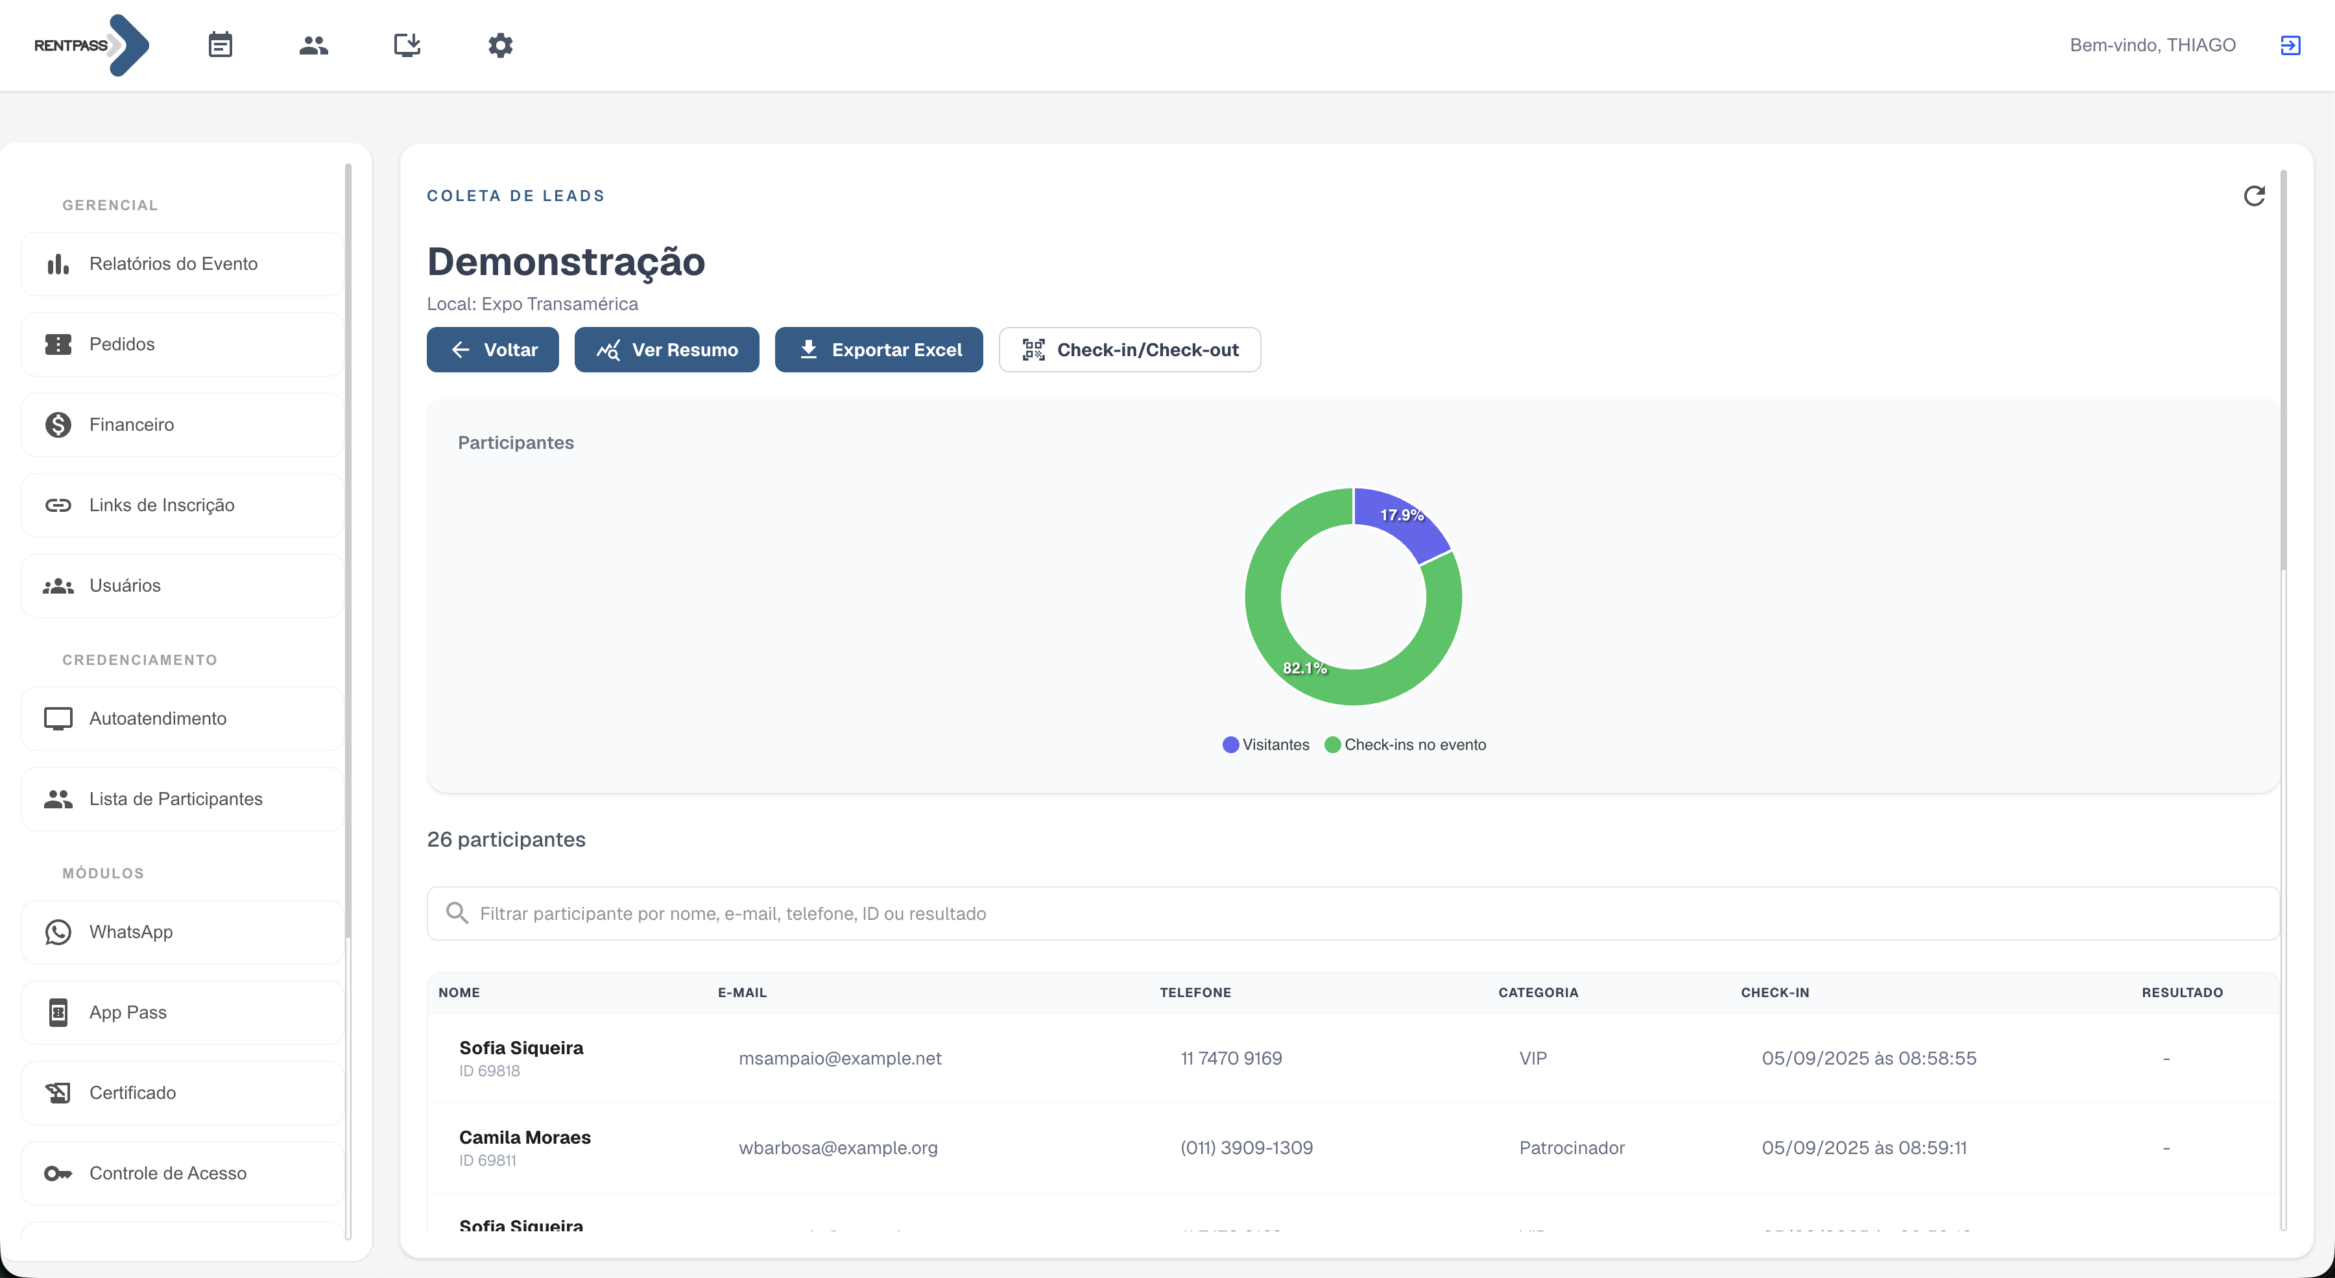2335x1278 pixels.
Task: Click email wbarbosa@example.org
Action: coord(839,1148)
